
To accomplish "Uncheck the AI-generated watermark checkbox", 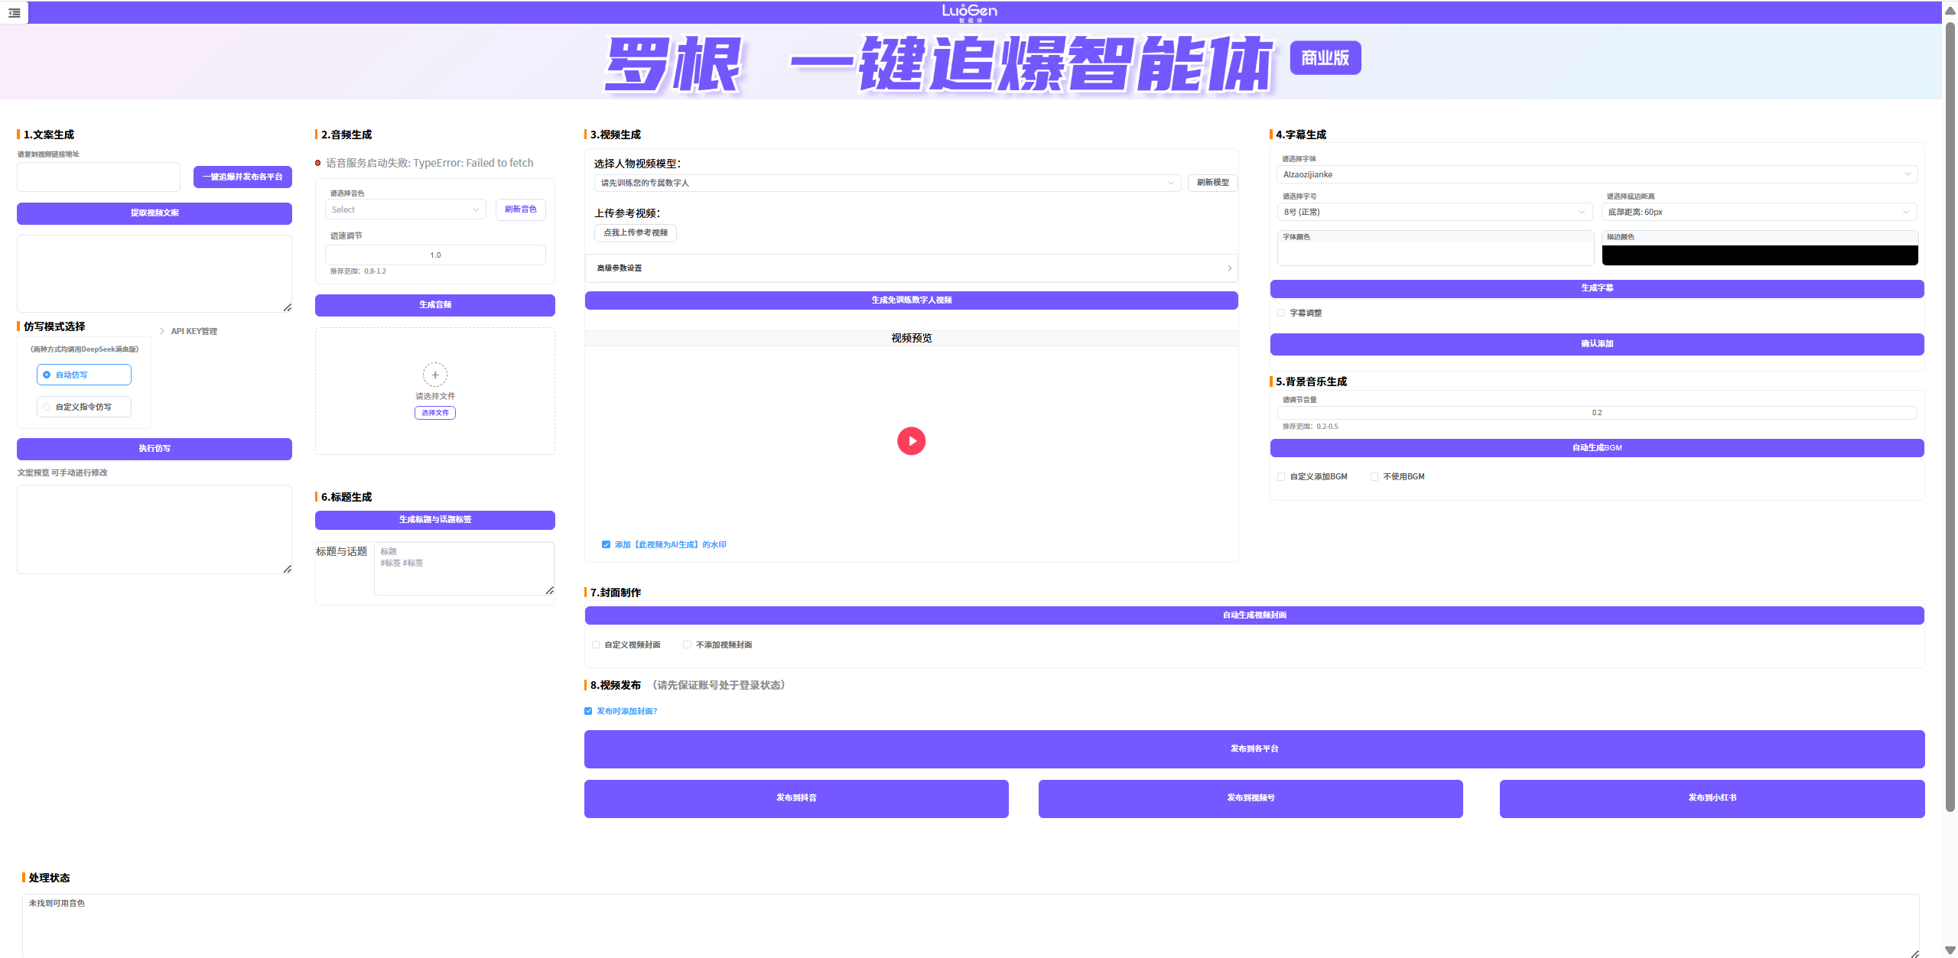I will click(605, 544).
